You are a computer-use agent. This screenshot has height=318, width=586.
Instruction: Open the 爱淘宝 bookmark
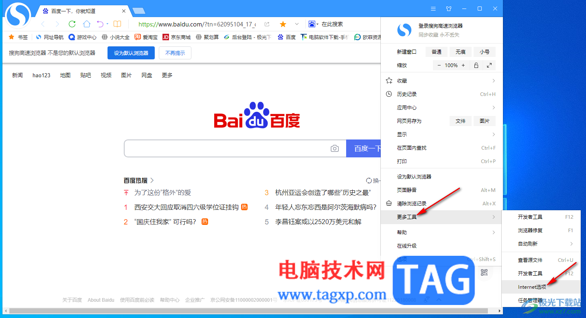146,37
